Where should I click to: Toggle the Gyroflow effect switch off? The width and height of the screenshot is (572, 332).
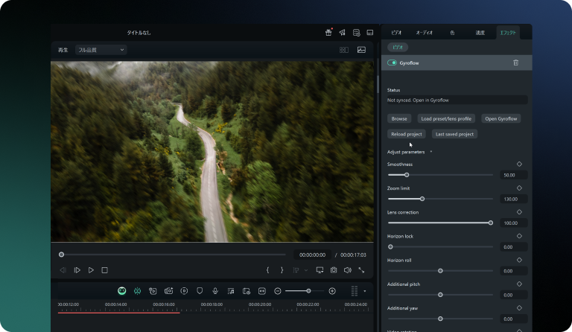[x=392, y=63]
